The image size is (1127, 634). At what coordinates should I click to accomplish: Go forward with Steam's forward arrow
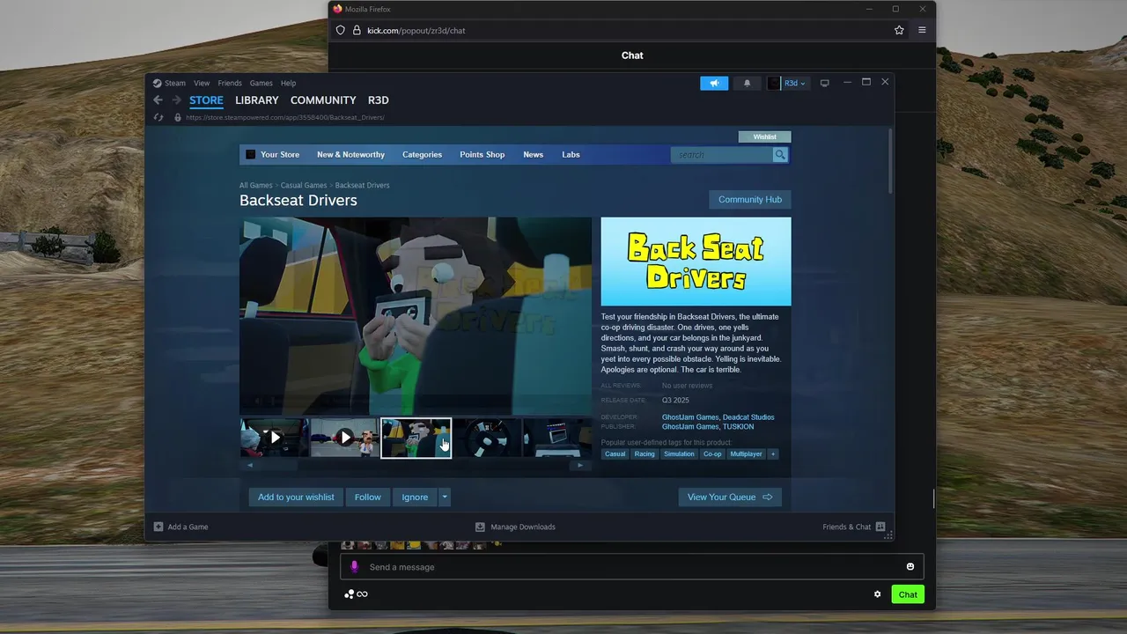click(x=176, y=100)
